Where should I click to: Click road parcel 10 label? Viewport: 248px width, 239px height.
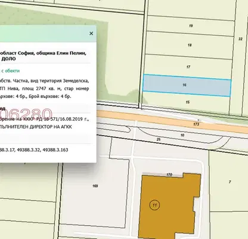point(182,135)
